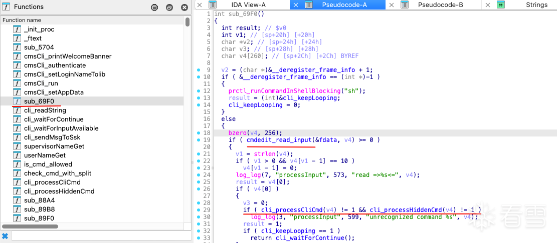Click bzero call on line 18
Screen dimensions: 557x243
237,133
